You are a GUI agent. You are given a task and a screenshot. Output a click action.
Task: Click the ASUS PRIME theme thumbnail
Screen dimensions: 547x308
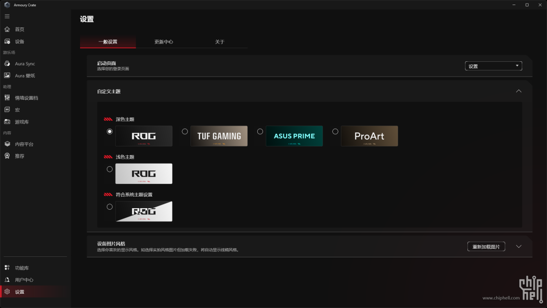click(x=294, y=136)
